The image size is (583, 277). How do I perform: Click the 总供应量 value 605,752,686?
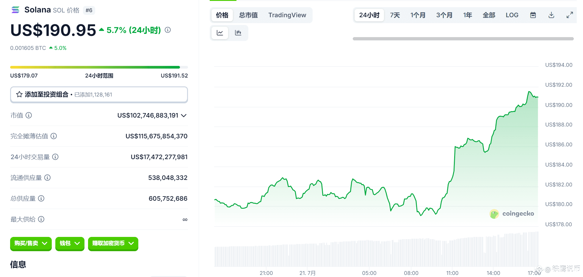pos(168,199)
